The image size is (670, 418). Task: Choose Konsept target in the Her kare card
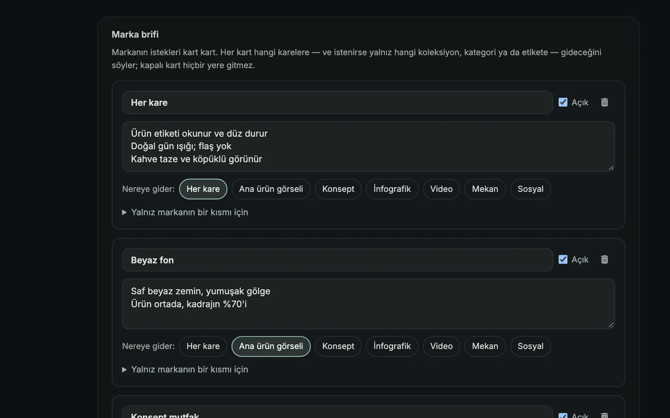tap(338, 189)
